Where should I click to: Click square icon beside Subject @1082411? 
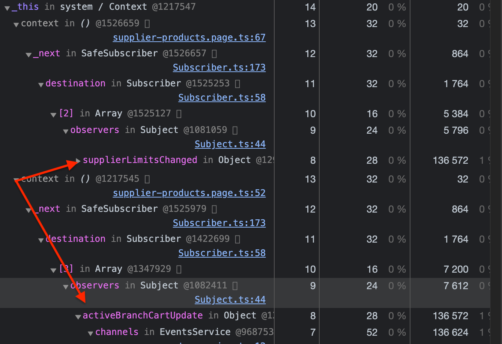[235, 286]
